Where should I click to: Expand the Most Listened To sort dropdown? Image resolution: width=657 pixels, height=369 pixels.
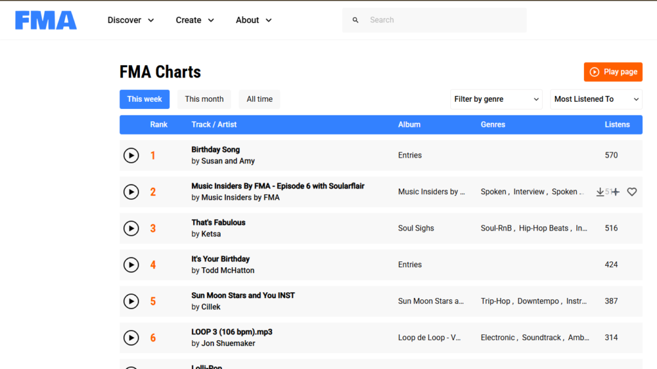(596, 99)
